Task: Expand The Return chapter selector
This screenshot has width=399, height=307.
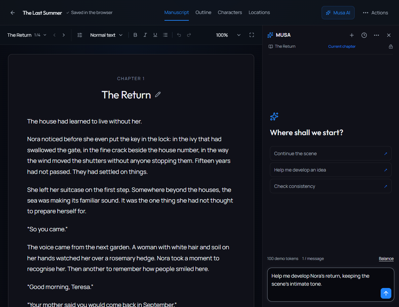Action: pos(27,35)
